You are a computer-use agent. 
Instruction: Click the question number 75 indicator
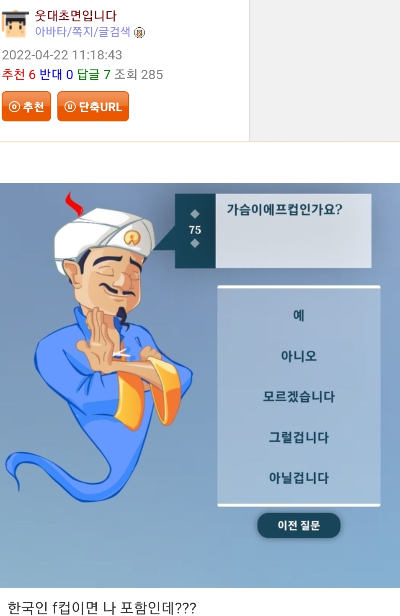[x=195, y=230]
